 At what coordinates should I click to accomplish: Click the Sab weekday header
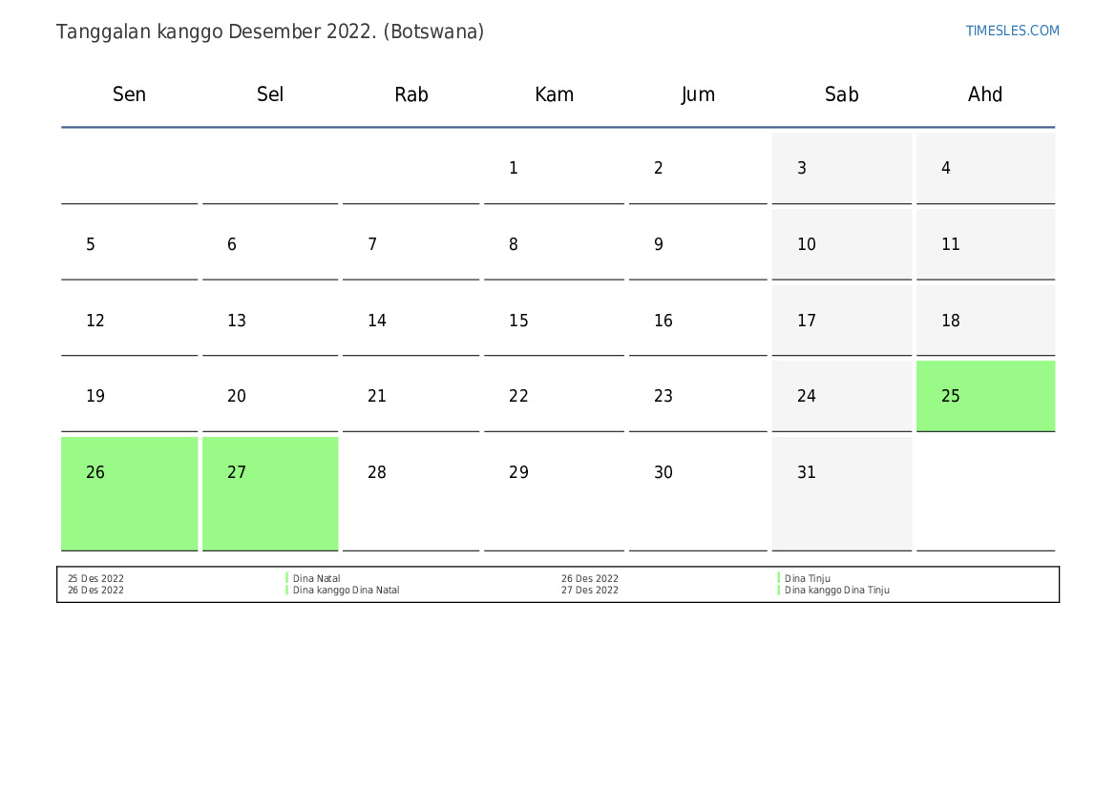point(841,94)
